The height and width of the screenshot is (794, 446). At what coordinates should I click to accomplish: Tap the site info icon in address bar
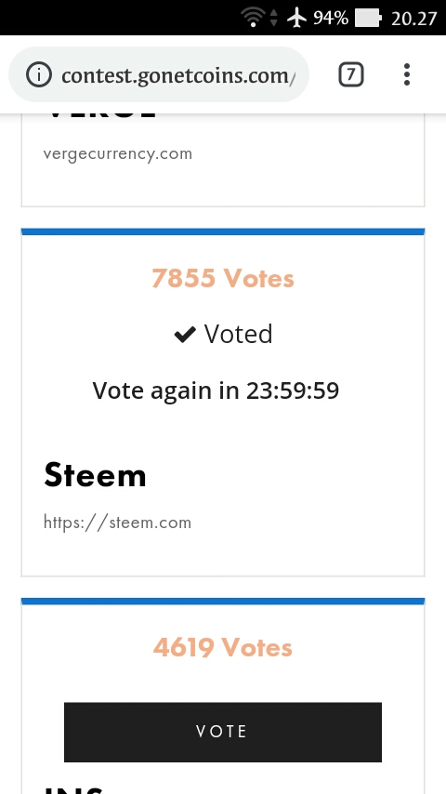39,75
